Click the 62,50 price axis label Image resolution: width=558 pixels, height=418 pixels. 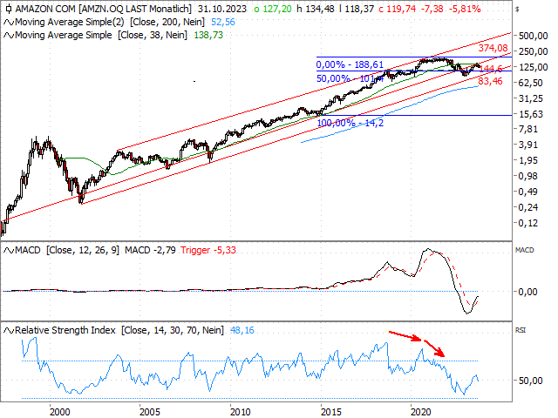click(x=531, y=83)
